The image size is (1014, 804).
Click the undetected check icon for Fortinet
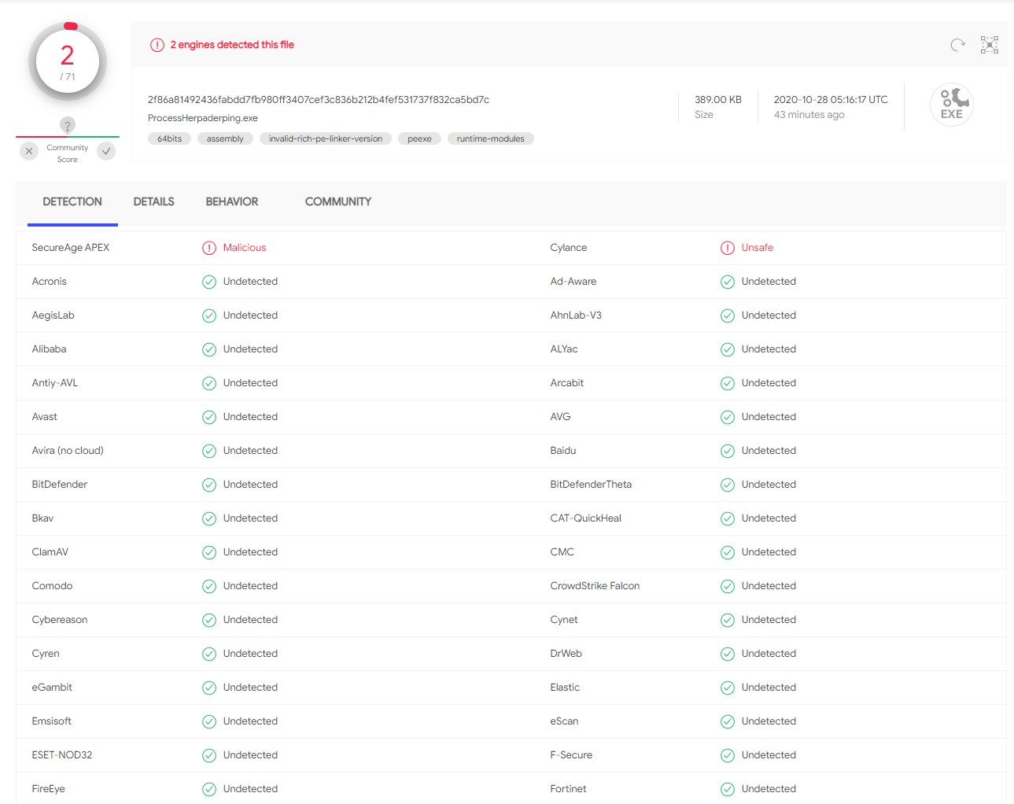click(x=728, y=789)
